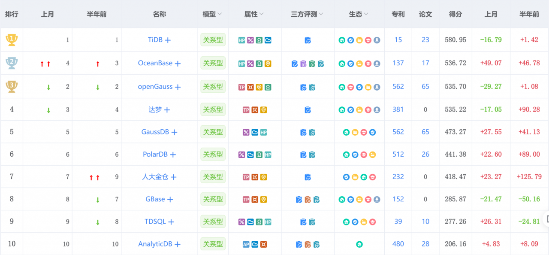The width and height of the screenshot is (549, 255).
Task: Click monthly change value +49.07
Action: coord(491,63)
